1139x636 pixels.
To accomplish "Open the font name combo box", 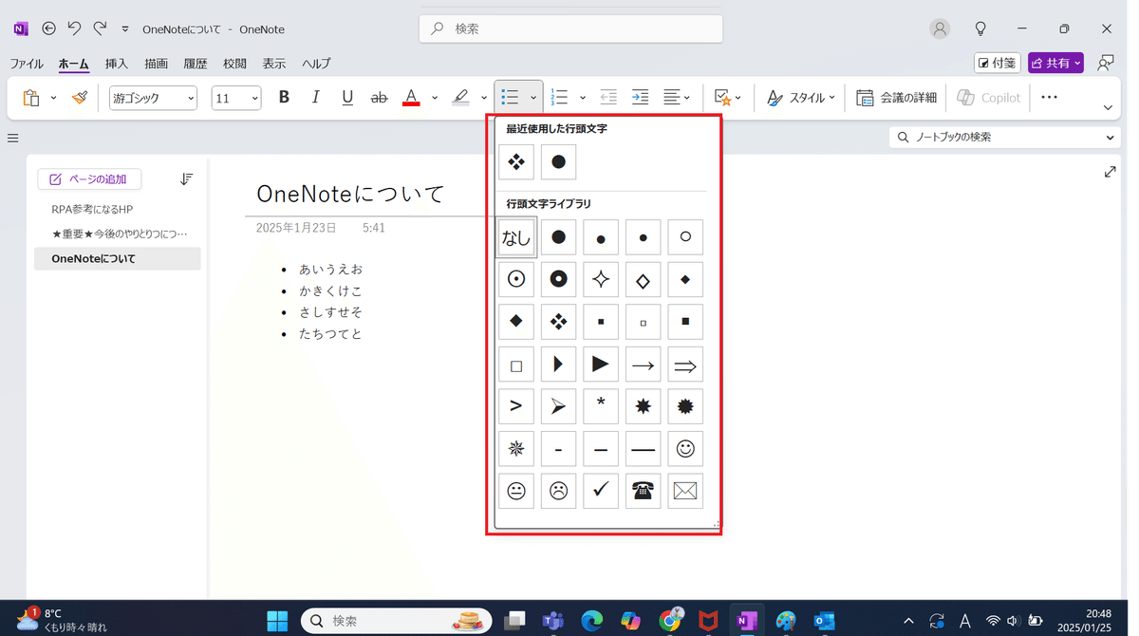I will pos(153,98).
